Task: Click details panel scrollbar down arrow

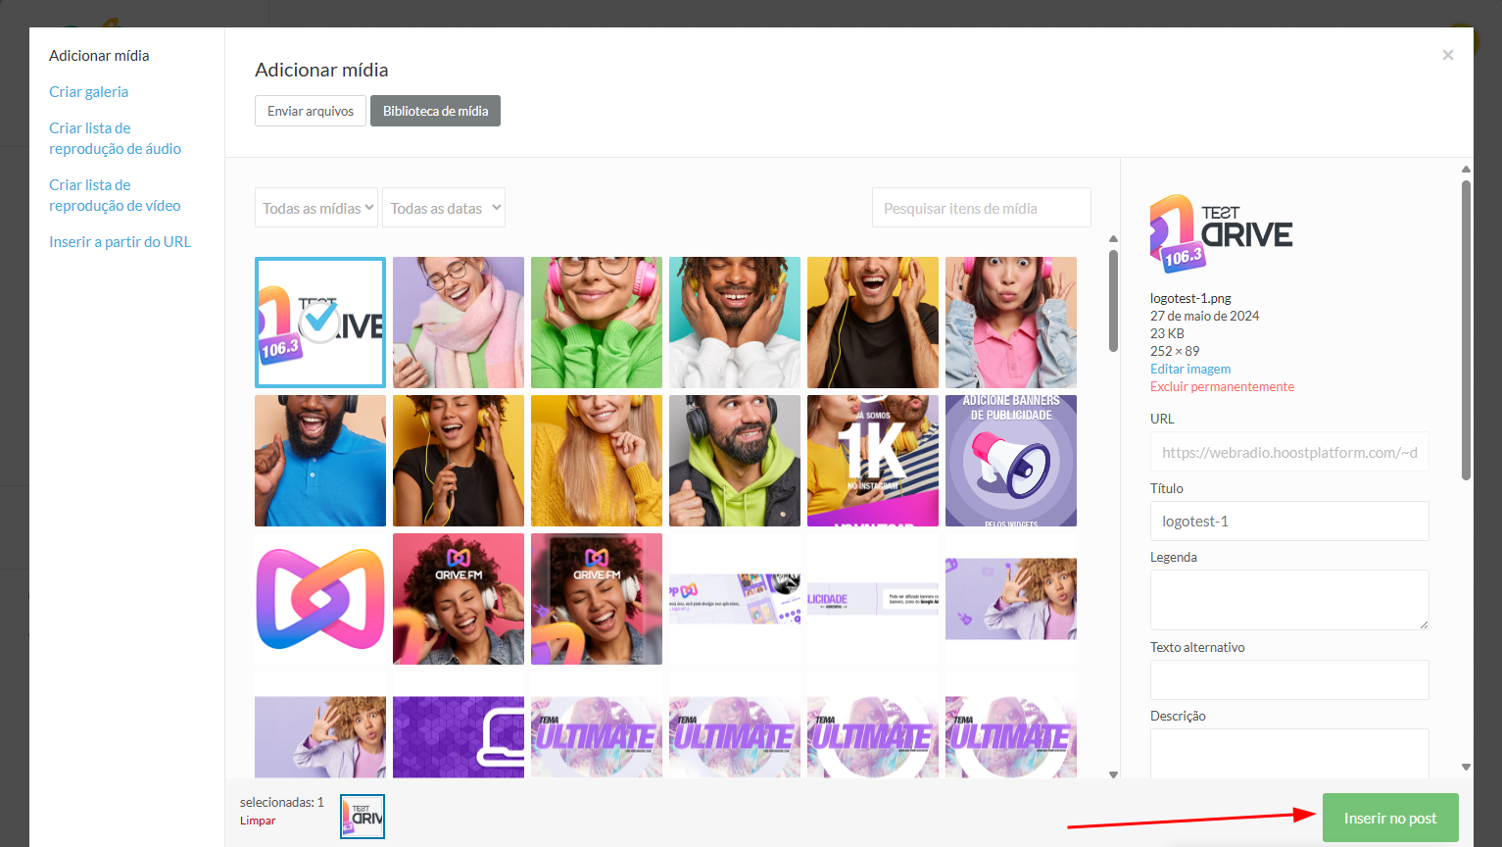Action: [x=1466, y=768]
